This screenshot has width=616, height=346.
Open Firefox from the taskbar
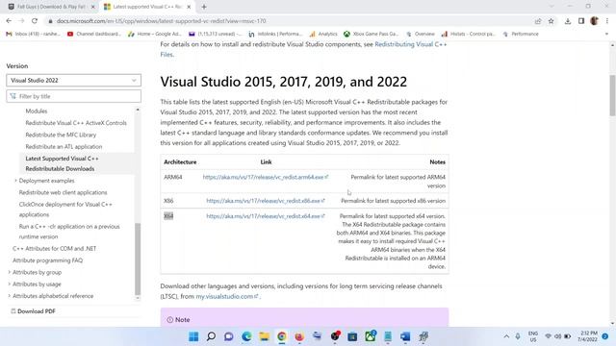299,336
